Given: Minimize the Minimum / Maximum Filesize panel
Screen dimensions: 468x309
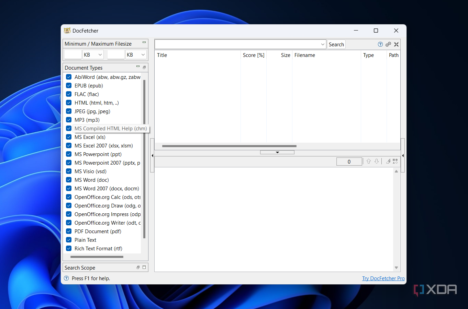Looking at the screenshot, I should coord(144,43).
